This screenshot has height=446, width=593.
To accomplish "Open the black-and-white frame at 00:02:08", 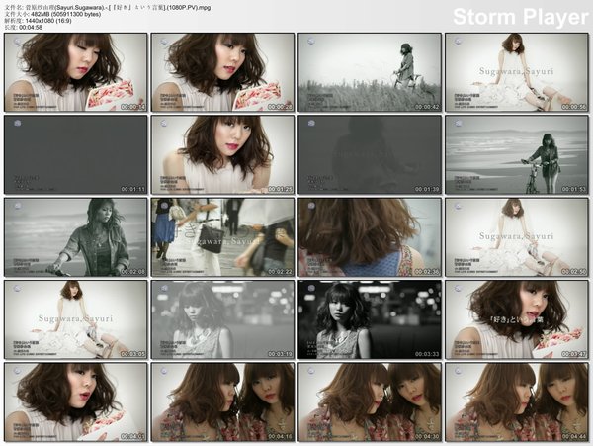I will point(75,237).
